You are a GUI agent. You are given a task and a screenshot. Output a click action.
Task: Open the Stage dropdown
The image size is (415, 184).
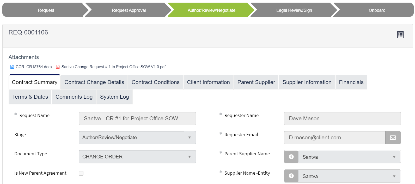pos(190,138)
